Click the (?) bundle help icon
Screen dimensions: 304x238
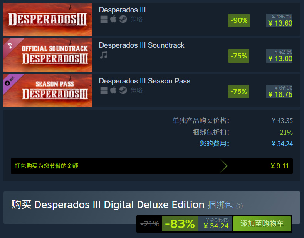pyautogui.click(x=239, y=206)
